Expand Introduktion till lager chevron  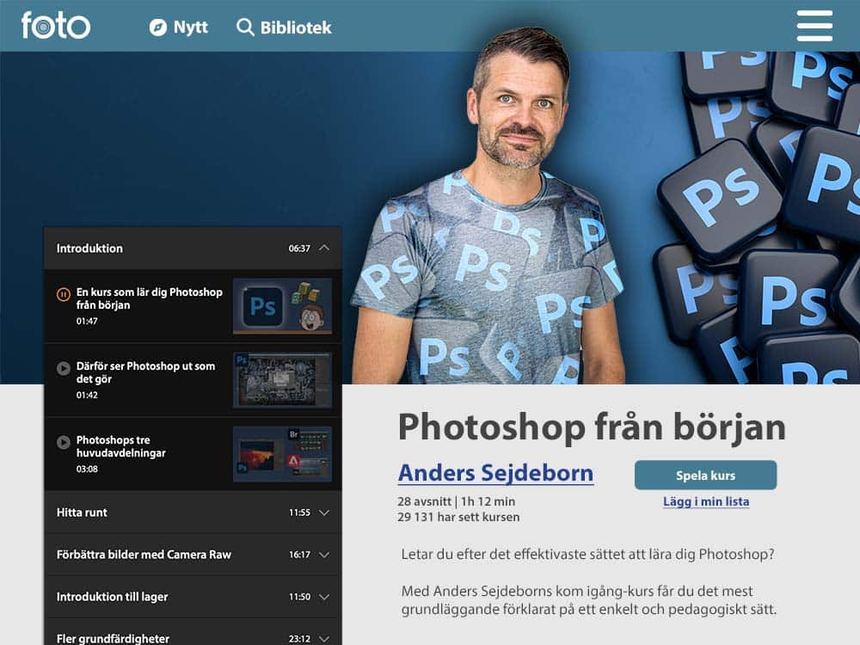tap(324, 597)
